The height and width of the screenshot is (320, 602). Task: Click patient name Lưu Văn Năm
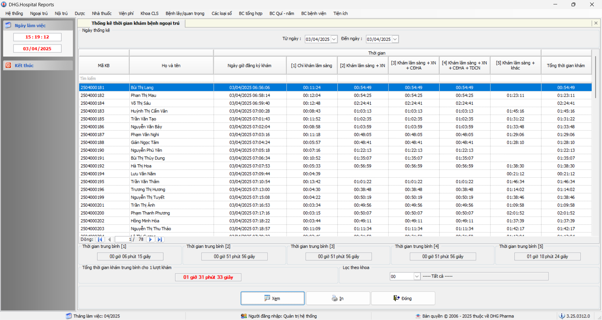click(x=143, y=174)
